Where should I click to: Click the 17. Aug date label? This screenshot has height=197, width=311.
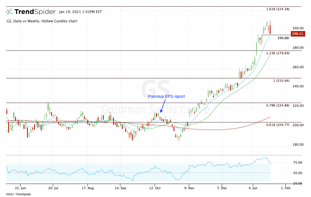[x=87, y=188]
